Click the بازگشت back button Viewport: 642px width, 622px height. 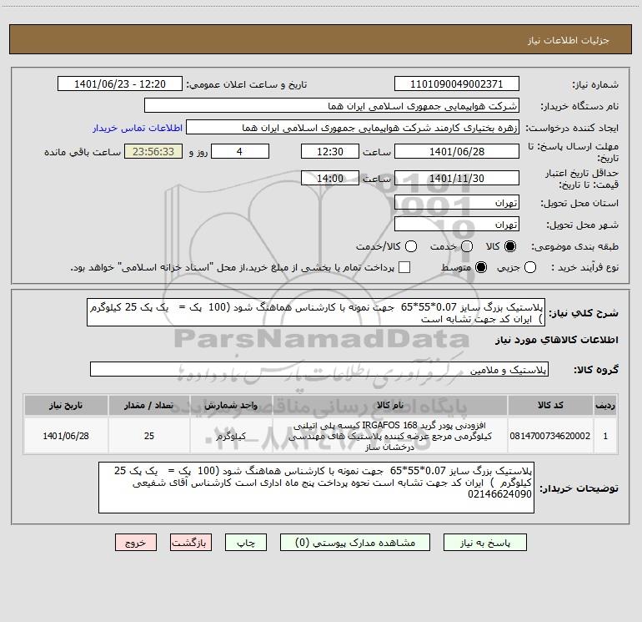pyautogui.click(x=191, y=543)
